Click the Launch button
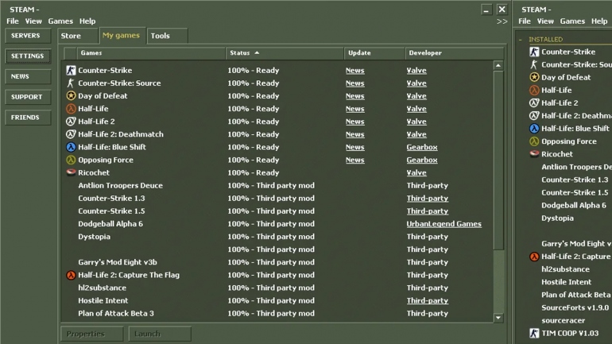 [x=160, y=334]
